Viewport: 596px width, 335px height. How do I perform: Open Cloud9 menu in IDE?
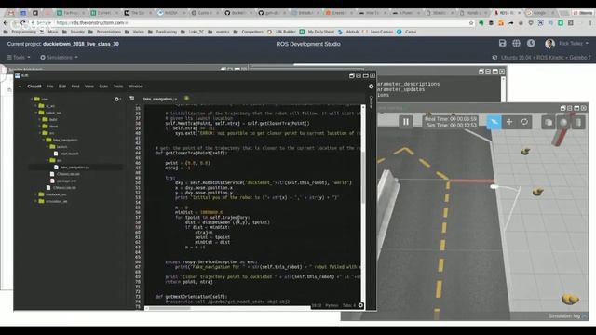tap(34, 87)
